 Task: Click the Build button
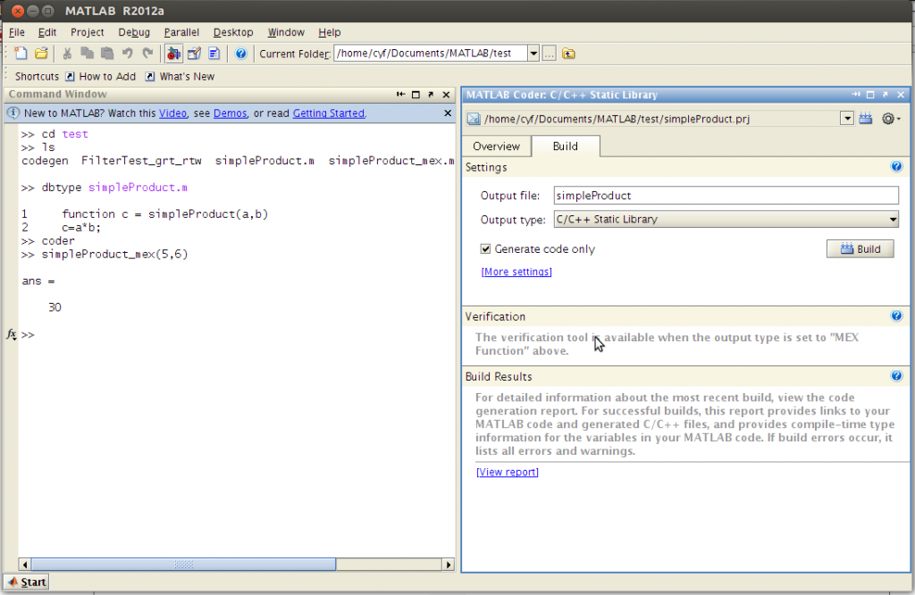860,248
